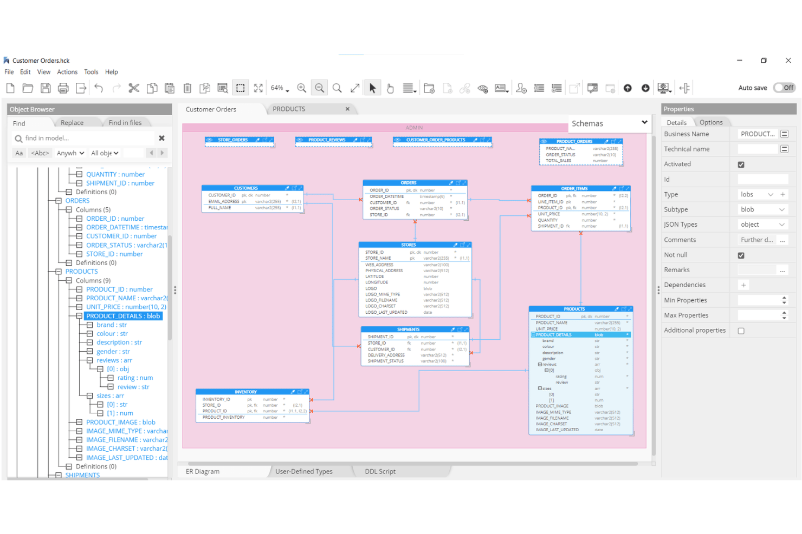This screenshot has height=534, width=802.
Task: Toggle the Aa case-sensitive search option
Action: tap(19, 153)
